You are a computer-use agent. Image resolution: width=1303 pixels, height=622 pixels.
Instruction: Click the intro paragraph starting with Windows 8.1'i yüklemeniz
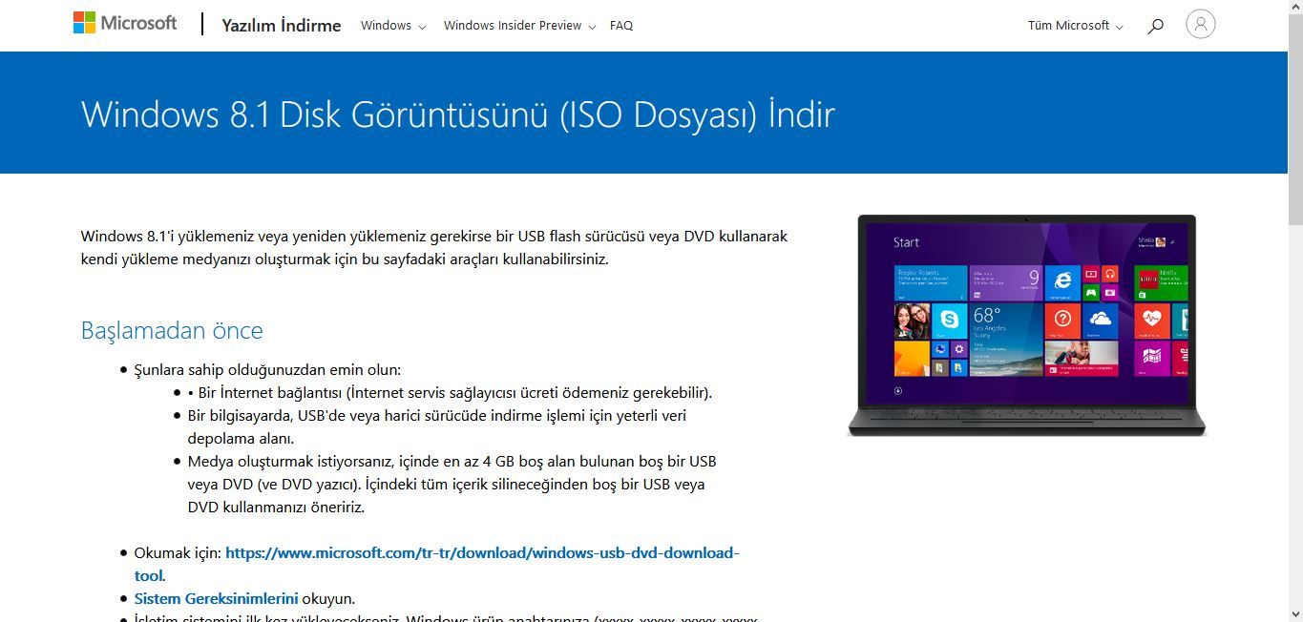[434, 247]
